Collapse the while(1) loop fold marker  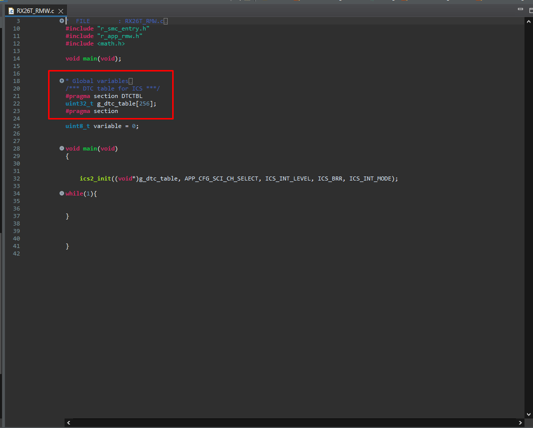tap(62, 193)
